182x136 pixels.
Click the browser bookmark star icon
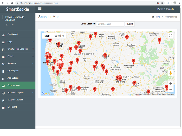pyautogui.click(x=162, y=3)
